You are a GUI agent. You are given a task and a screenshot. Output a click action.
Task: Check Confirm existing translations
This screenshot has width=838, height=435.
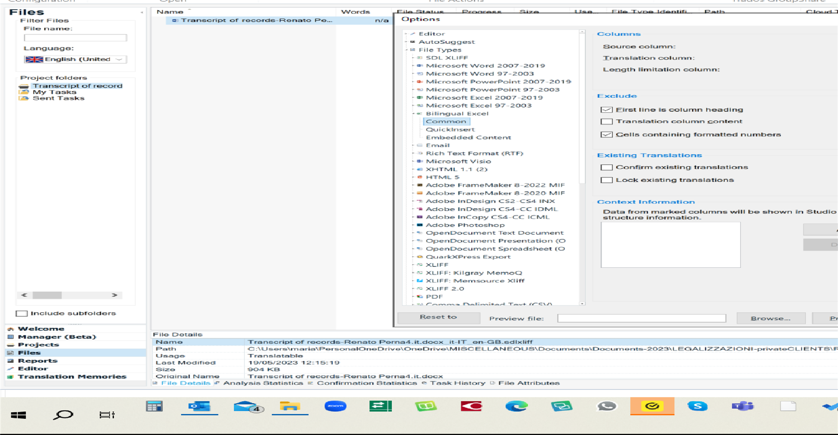pyautogui.click(x=606, y=167)
